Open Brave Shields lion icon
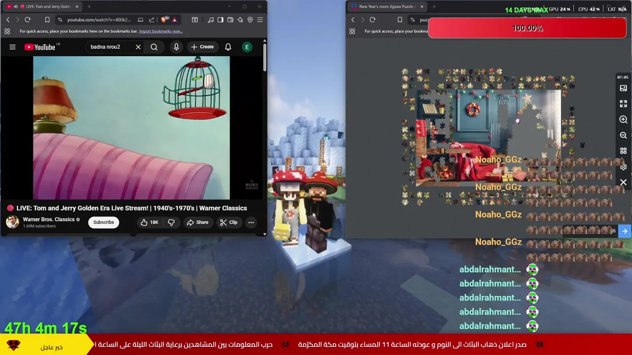The image size is (632, 355). (x=164, y=20)
